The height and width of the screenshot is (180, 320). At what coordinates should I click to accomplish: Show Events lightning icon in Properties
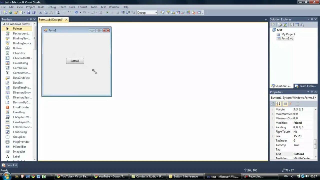290,104
